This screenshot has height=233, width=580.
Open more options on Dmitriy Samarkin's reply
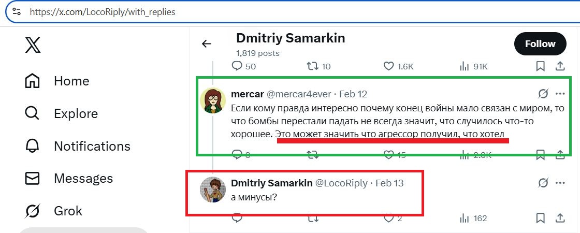pyautogui.click(x=560, y=183)
